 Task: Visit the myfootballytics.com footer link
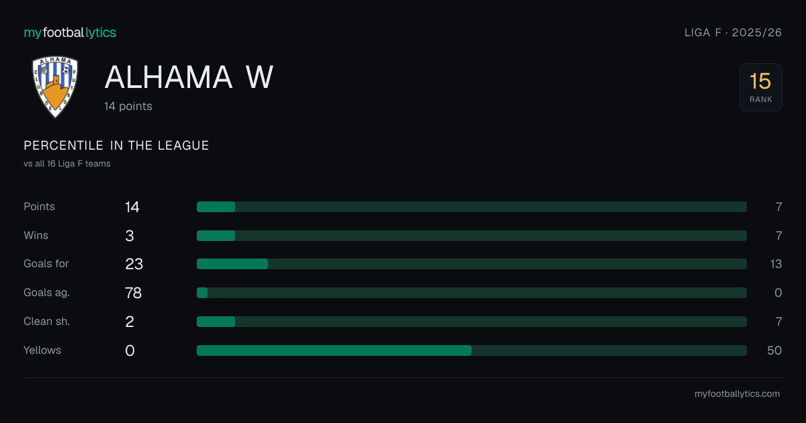[x=737, y=394]
